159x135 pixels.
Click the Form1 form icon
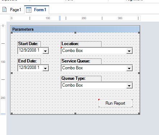(29, 10)
